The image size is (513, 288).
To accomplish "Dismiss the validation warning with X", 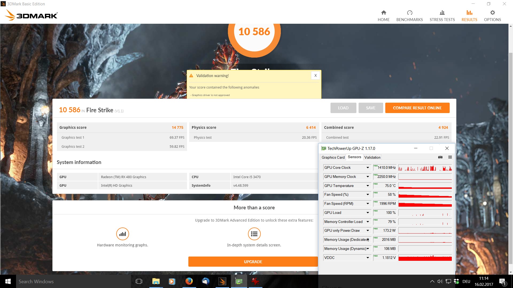I will click(x=315, y=76).
